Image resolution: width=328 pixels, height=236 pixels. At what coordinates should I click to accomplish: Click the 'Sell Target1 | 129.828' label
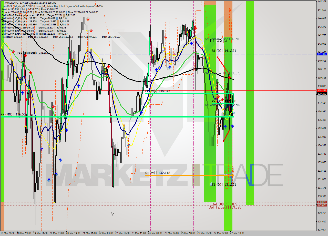point(225,207)
